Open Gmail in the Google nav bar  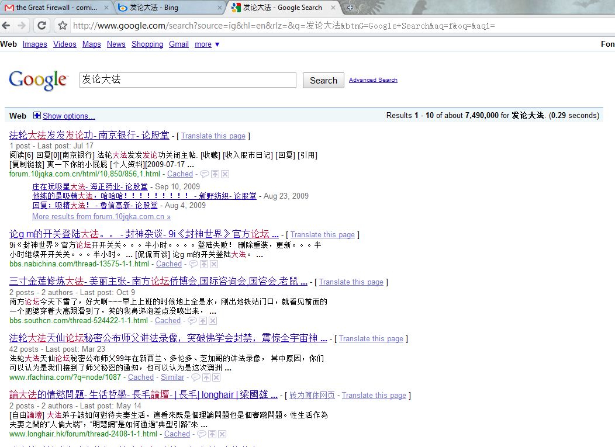[x=179, y=44]
